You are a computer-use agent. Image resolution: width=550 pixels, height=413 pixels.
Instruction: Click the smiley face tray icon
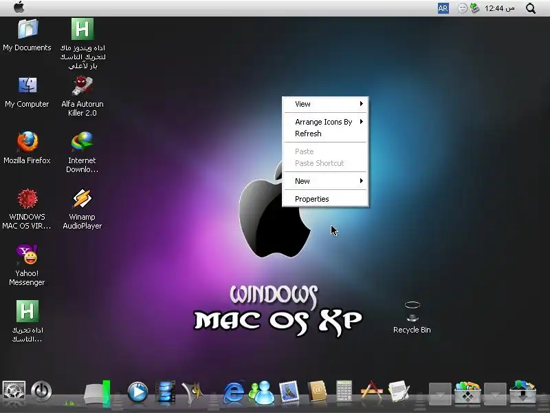coord(462,8)
